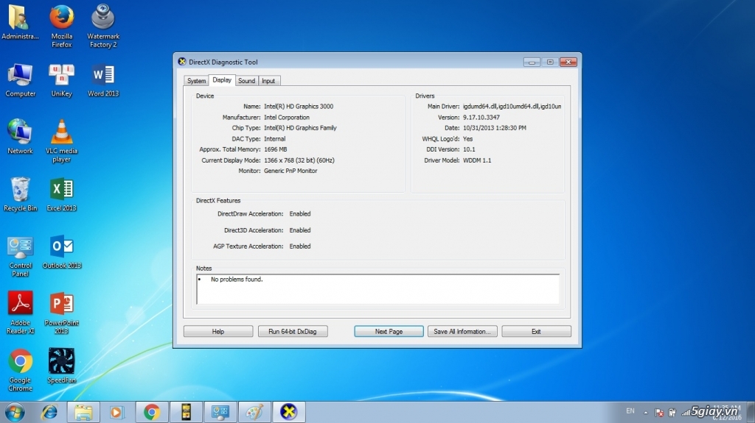Open the Adobe Reader XI shortcut

20,305
